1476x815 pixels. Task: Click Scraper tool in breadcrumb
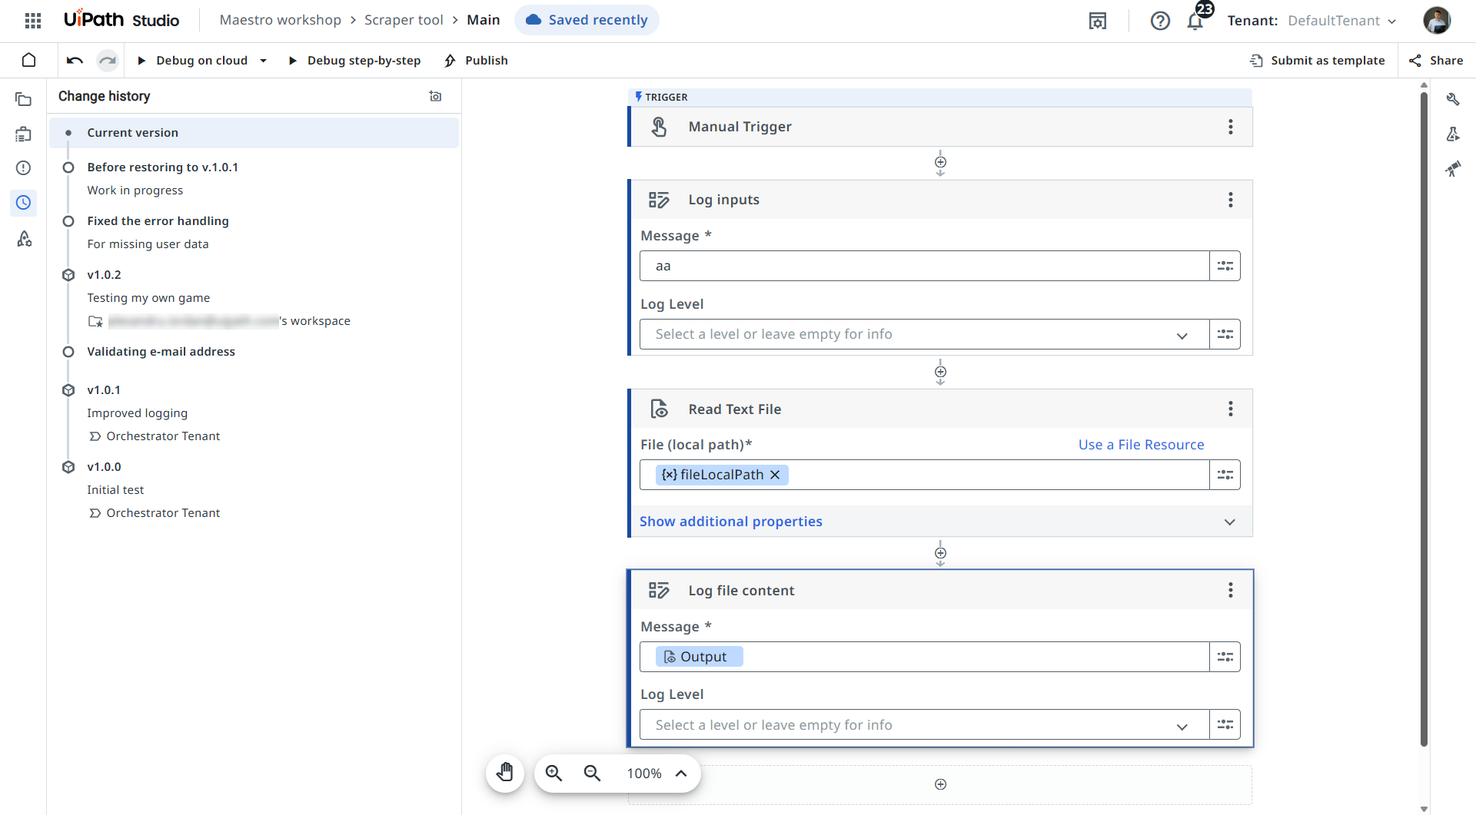pos(404,20)
